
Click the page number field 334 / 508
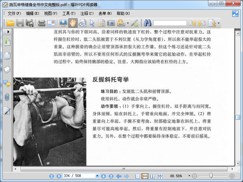(79, 176)
